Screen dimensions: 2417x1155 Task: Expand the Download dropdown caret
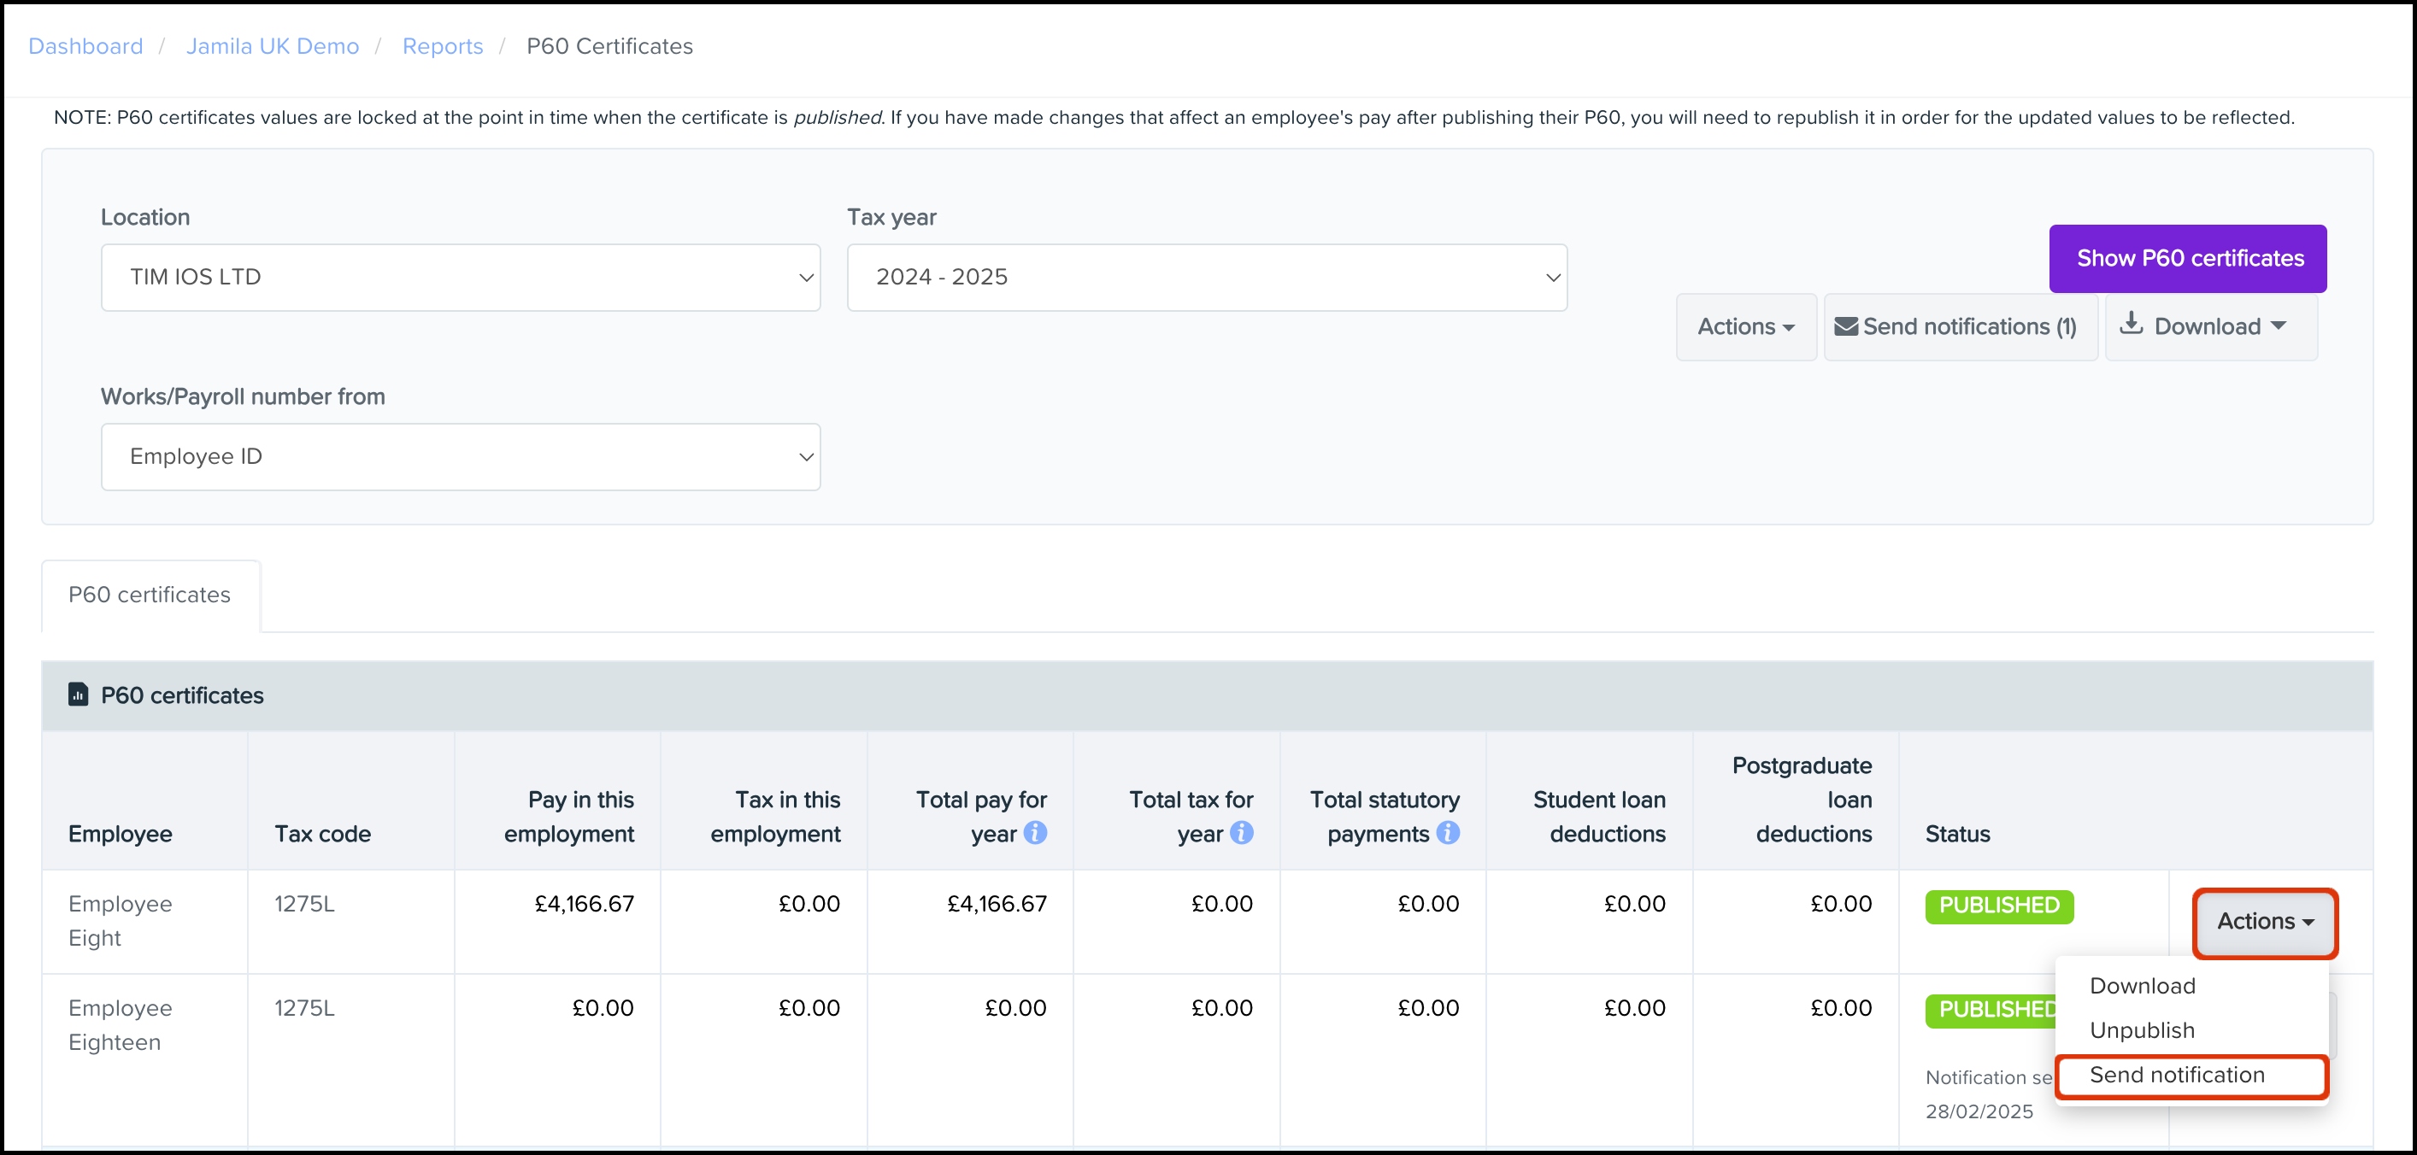2279,325
